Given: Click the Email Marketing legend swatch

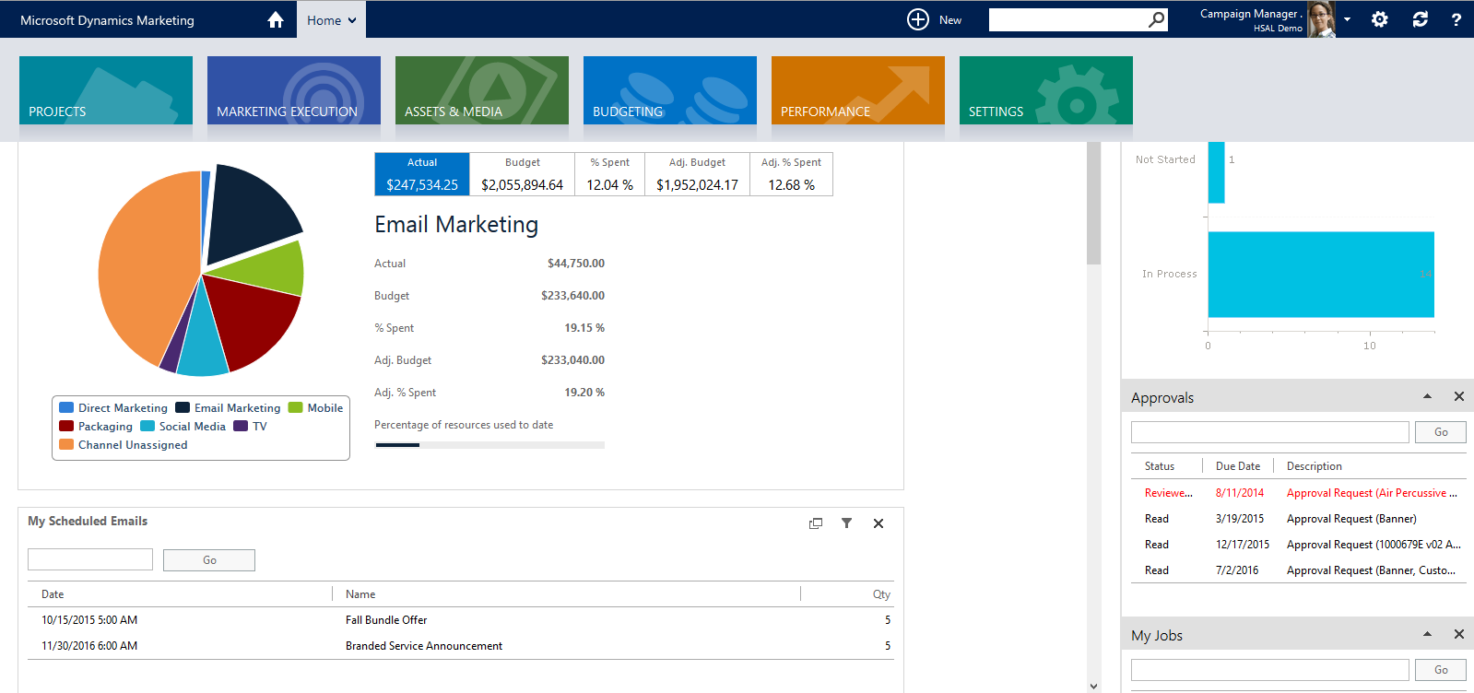Looking at the screenshot, I should pyautogui.click(x=183, y=407).
